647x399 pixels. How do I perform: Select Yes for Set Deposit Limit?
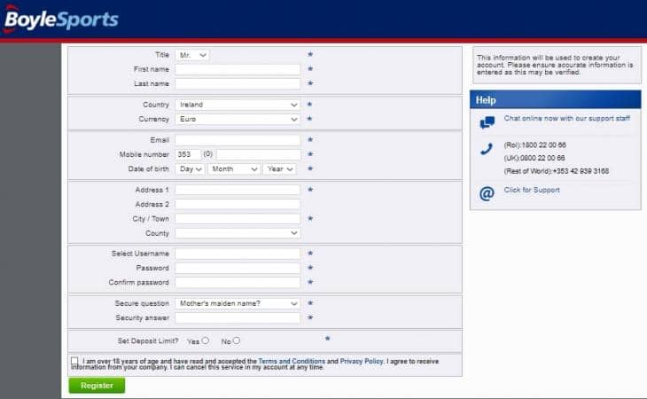click(x=206, y=340)
